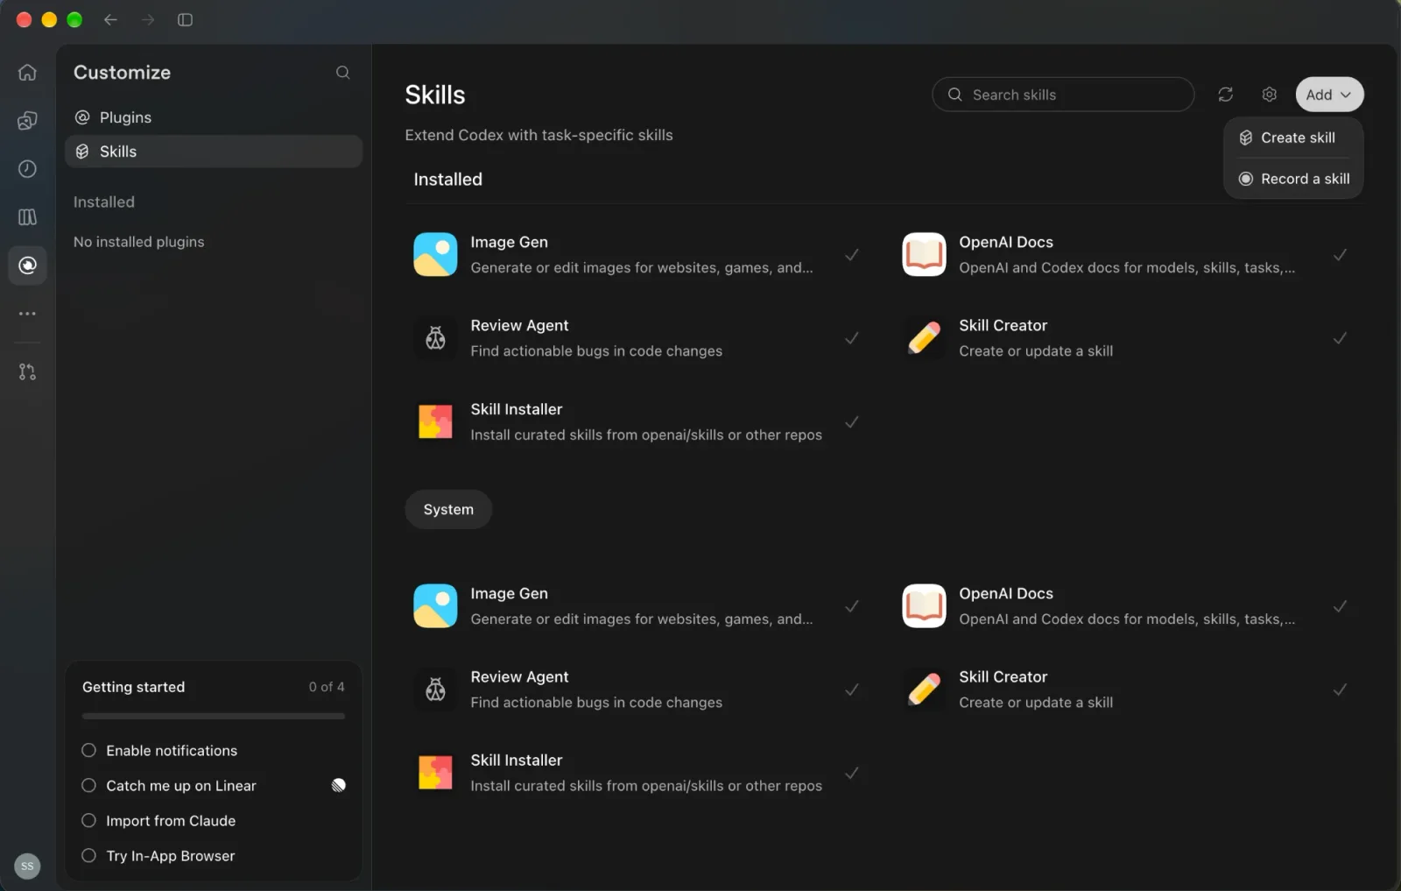Check the Import from Claude circle
This screenshot has height=891, width=1401.
tap(88, 820)
